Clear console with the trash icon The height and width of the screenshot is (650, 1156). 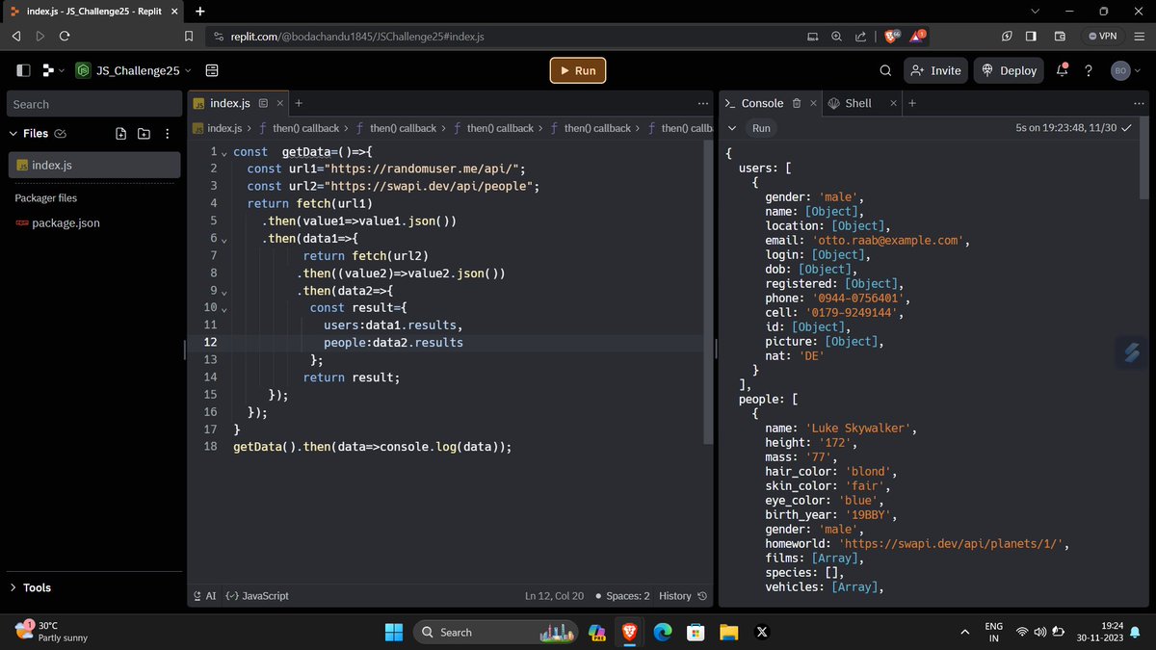(x=797, y=103)
